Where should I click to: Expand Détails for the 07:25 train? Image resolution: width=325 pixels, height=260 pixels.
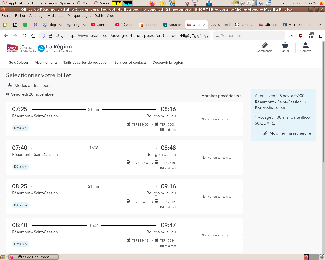[x=21, y=128]
